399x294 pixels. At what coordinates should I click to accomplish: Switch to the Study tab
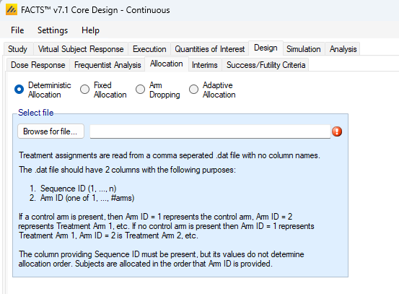pyautogui.click(x=17, y=49)
